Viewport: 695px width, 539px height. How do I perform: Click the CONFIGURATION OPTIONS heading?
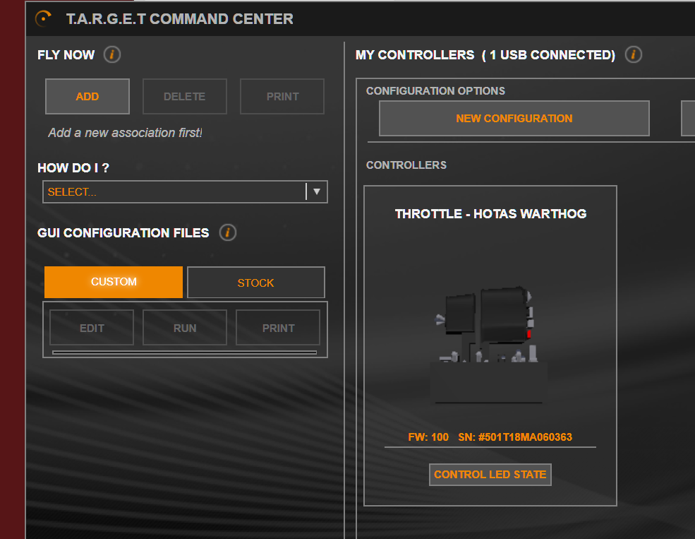click(436, 90)
